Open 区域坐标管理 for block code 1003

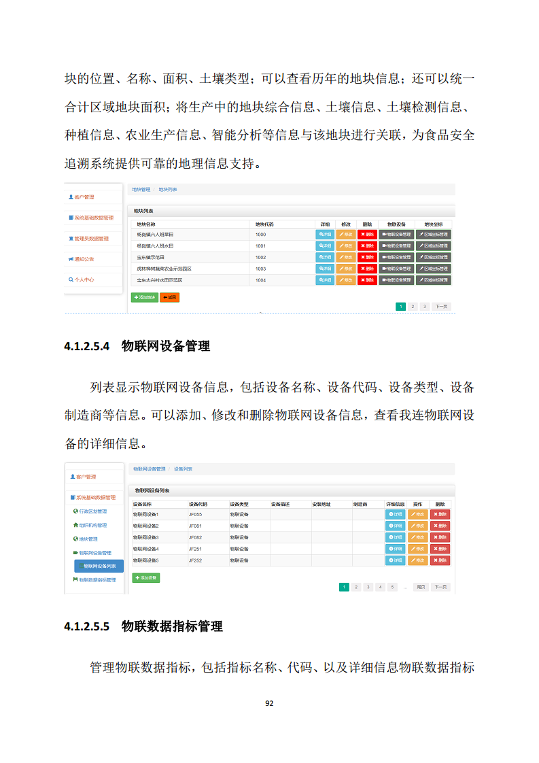tap(434, 269)
